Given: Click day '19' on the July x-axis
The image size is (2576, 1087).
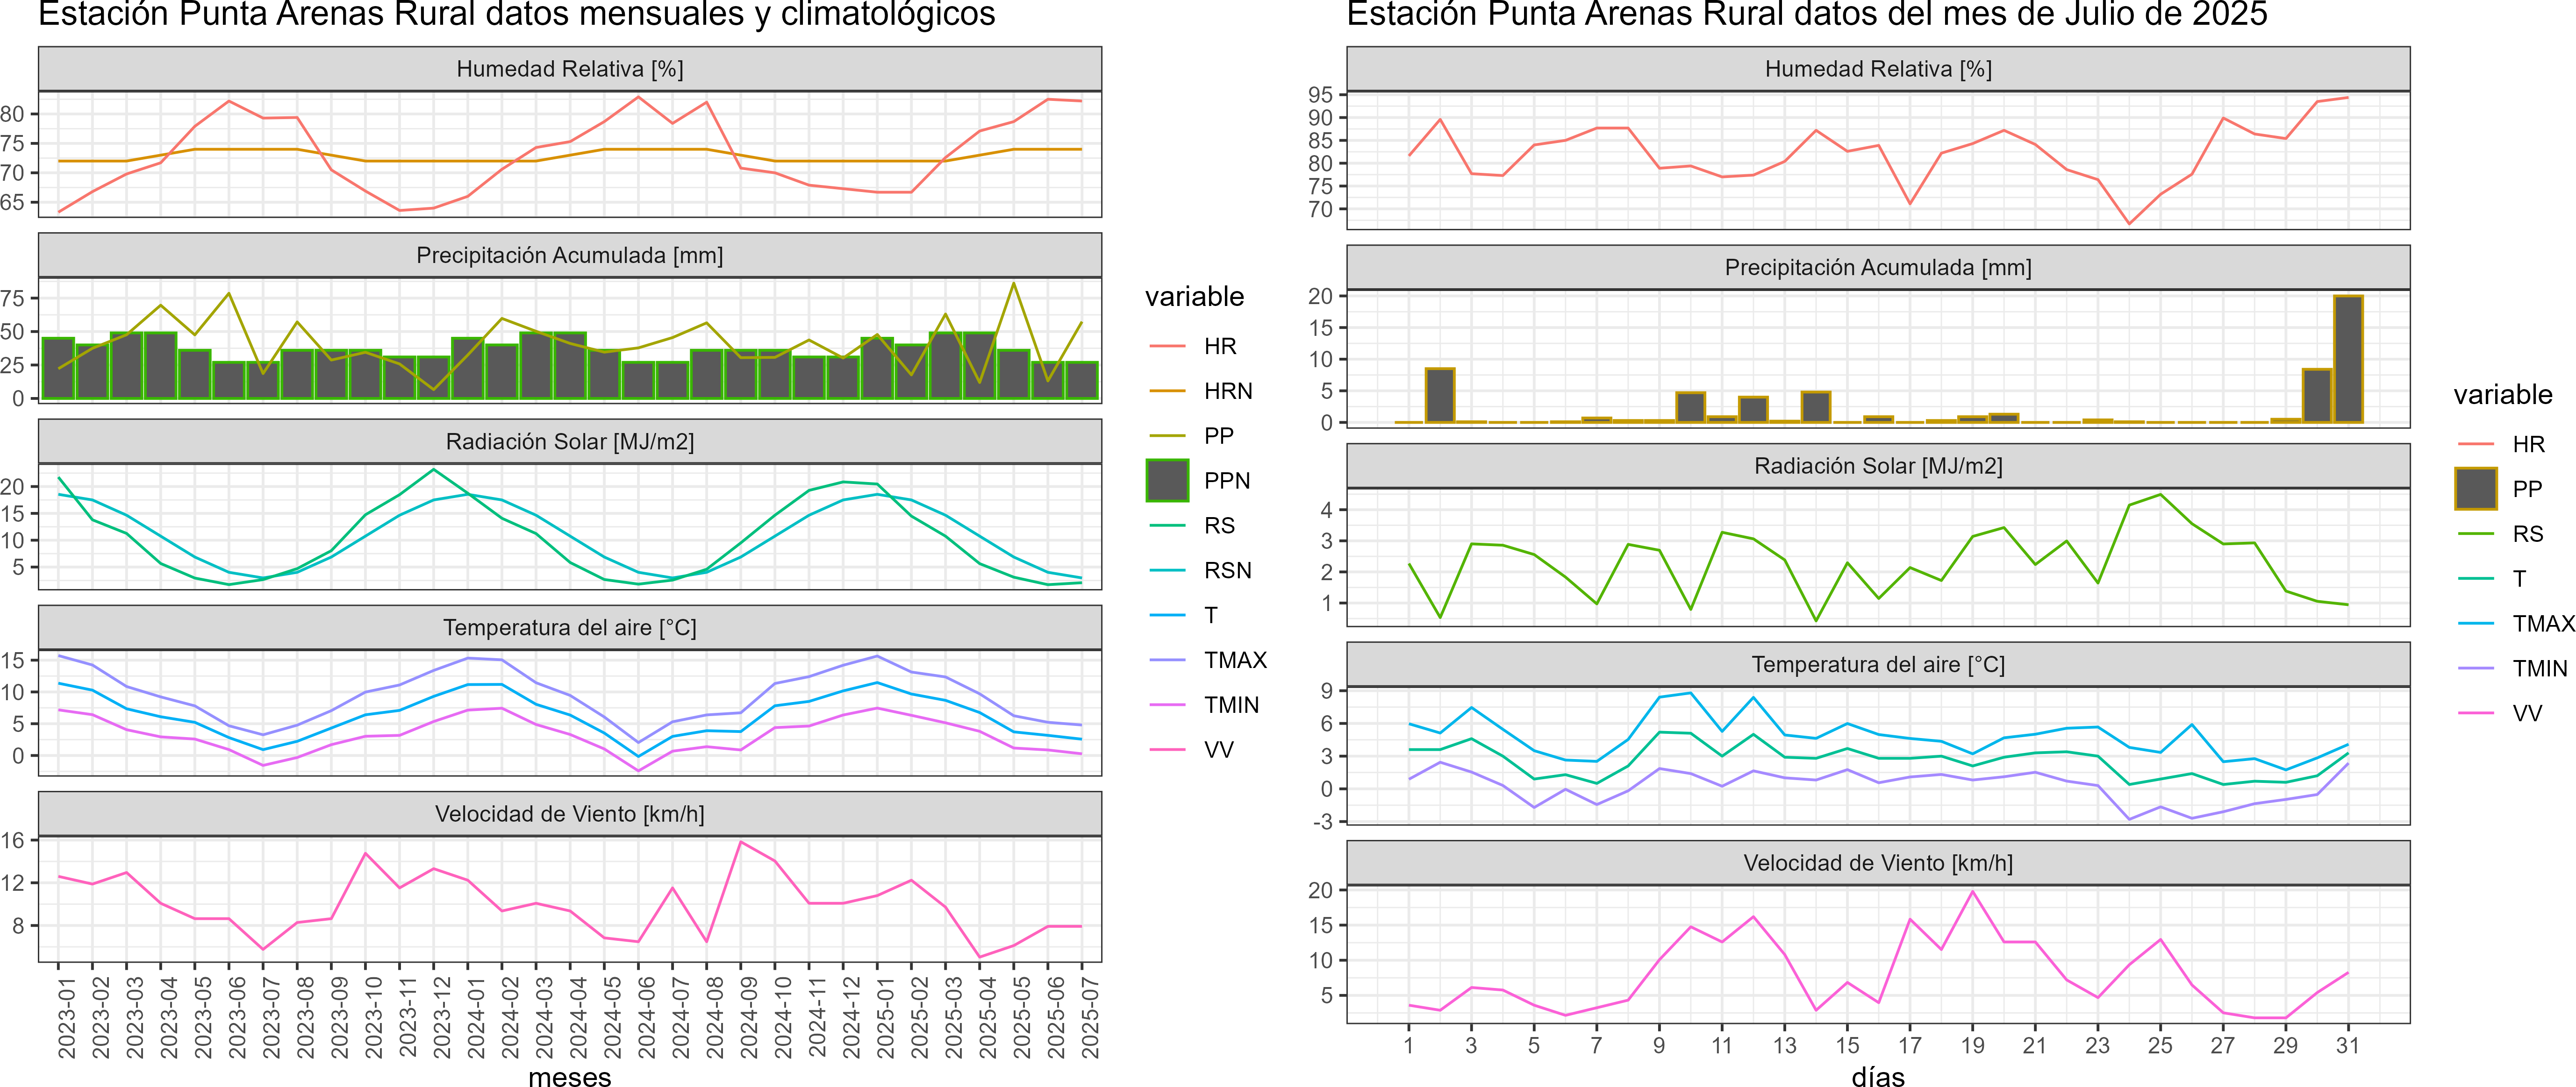Looking at the screenshot, I should point(1972,1046).
